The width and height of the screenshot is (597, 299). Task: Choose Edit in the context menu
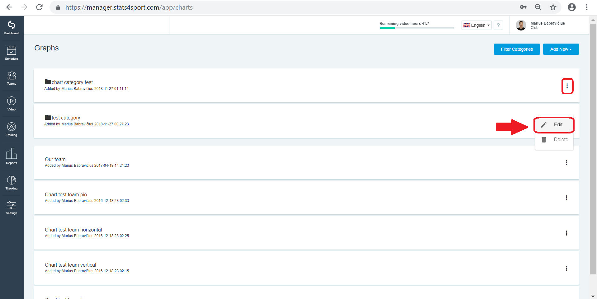[554, 125]
